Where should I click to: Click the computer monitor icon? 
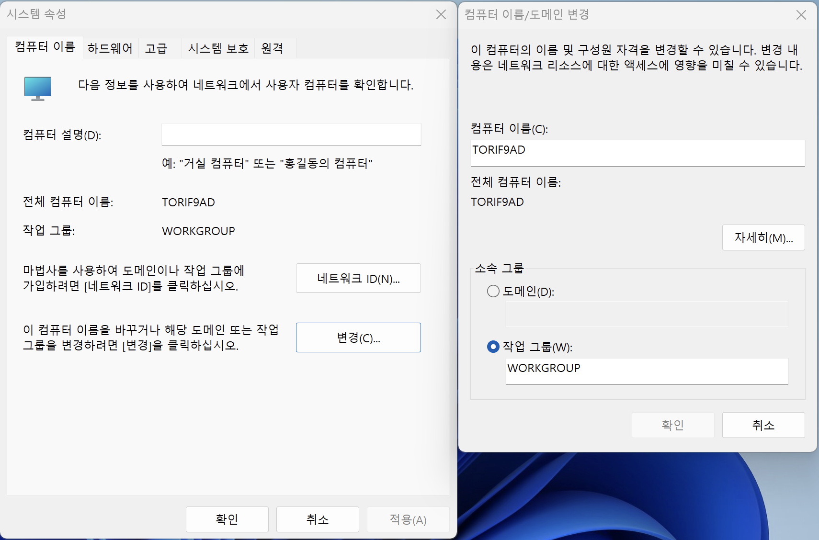pyautogui.click(x=38, y=88)
